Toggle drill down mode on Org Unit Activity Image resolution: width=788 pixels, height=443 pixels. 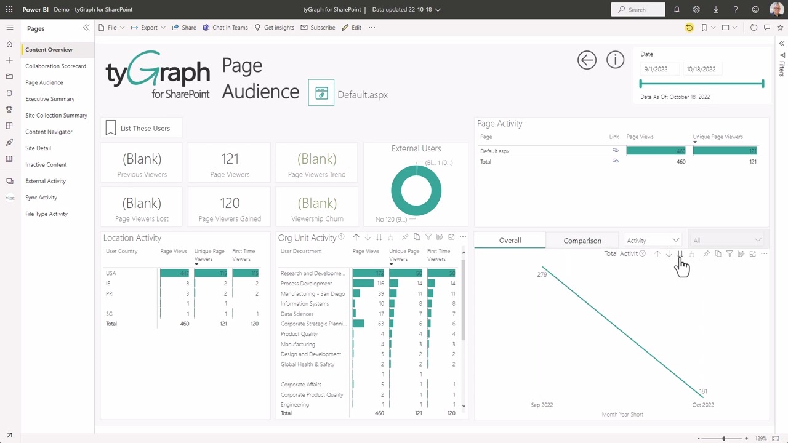(368, 237)
